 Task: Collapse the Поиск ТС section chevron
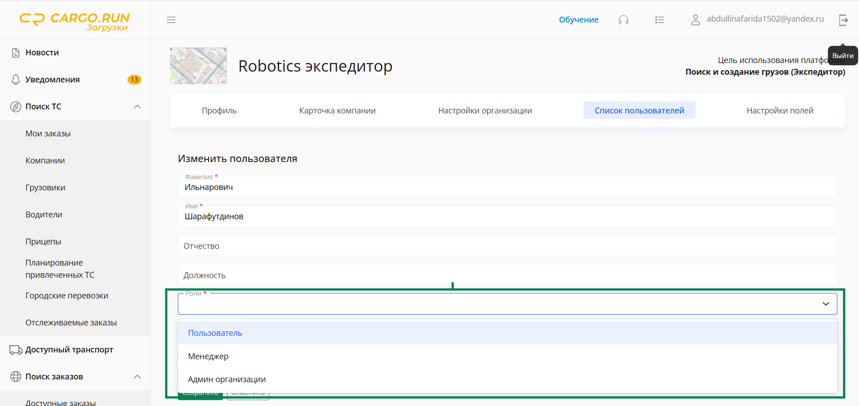click(137, 107)
